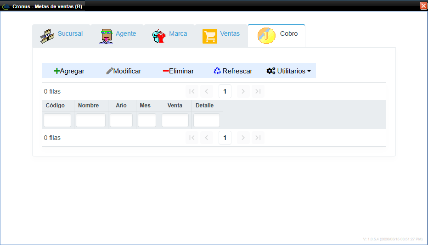
Task: Click the Utilitarios button label
Action: [291, 71]
